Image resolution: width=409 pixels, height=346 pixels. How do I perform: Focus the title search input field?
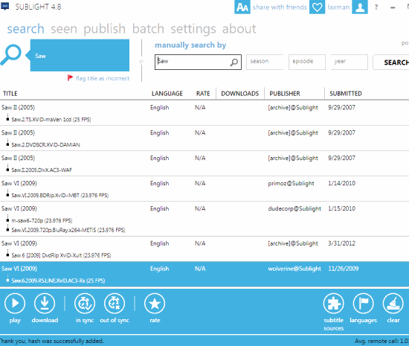[x=198, y=62]
